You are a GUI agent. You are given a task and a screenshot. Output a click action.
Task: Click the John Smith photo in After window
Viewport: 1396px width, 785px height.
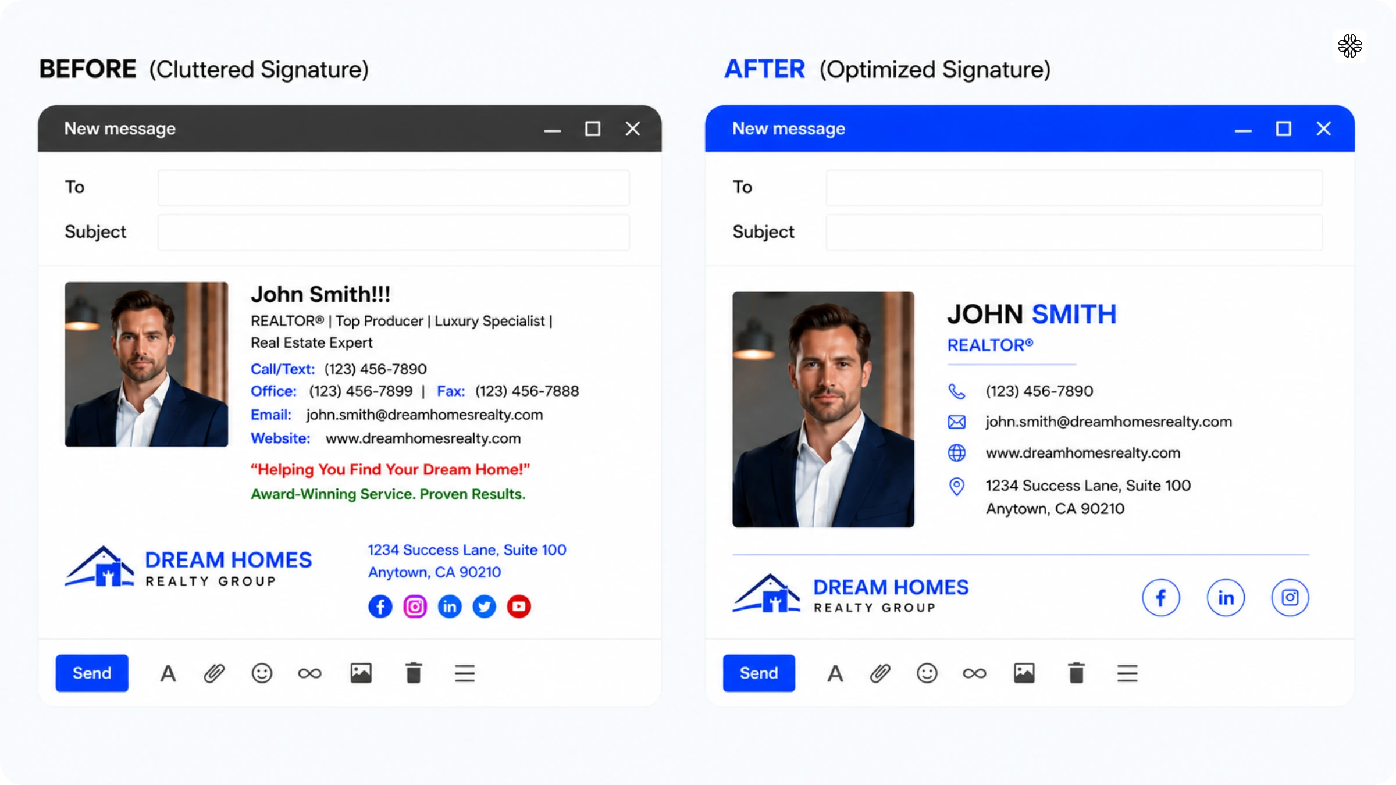click(823, 409)
